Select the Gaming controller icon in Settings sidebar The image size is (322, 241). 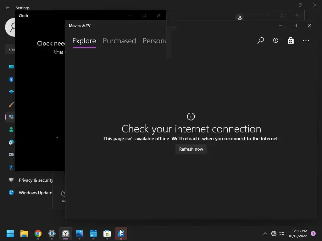pyautogui.click(x=11, y=154)
